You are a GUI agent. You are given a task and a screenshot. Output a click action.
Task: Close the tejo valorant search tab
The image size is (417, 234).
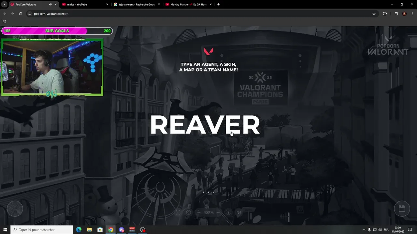pyautogui.click(x=159, y=5)
